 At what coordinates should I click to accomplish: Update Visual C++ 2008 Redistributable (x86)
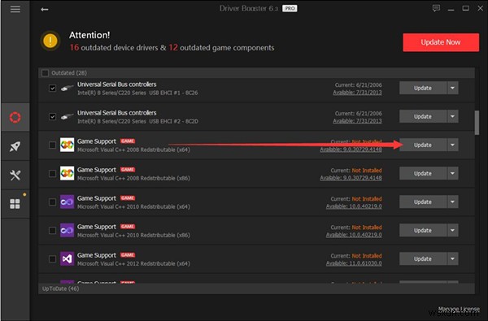pos(423,174)
